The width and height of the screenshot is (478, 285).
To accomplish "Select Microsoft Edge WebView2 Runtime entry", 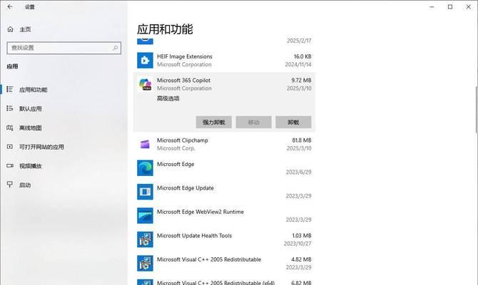I will (x=224, y=216).
